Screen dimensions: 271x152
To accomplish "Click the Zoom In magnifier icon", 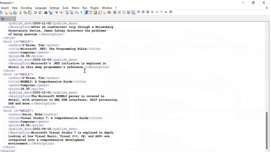I will click(56, 13).
